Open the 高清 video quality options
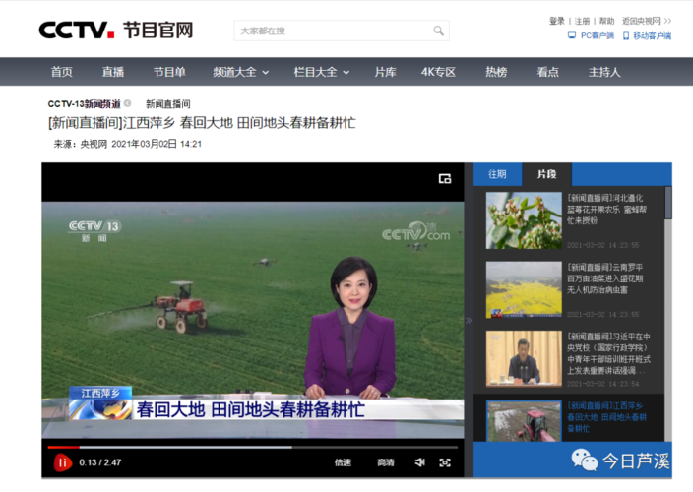This screenshot has height=492, width=693. tap(385, 462)
